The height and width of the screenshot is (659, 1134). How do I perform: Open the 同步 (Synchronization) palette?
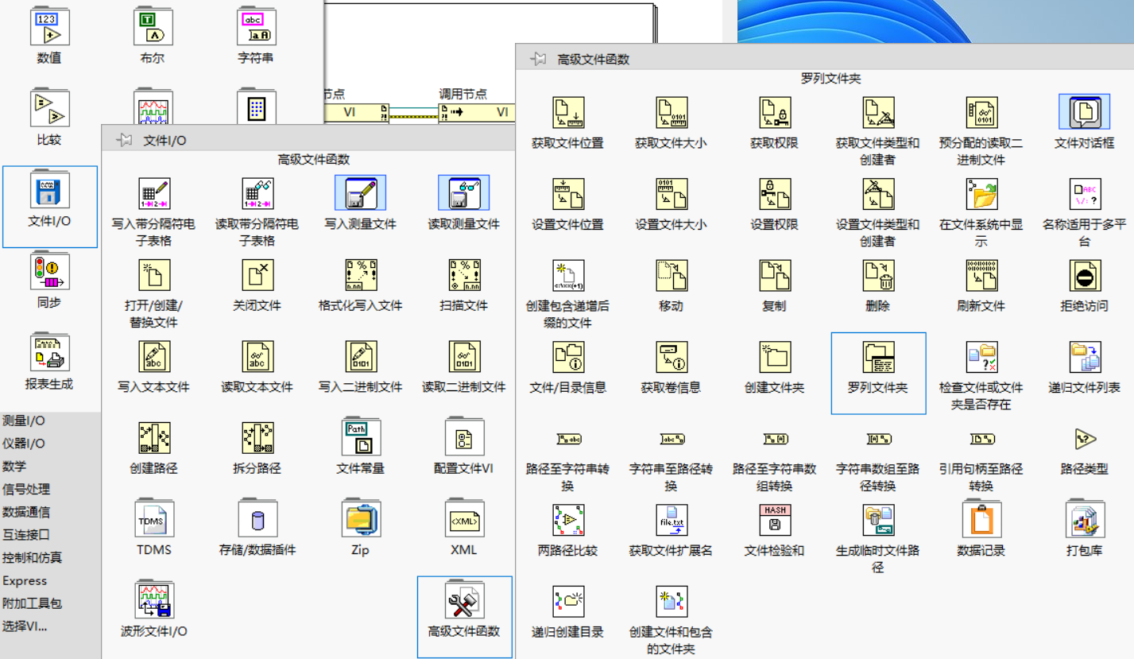click(49, 271)
